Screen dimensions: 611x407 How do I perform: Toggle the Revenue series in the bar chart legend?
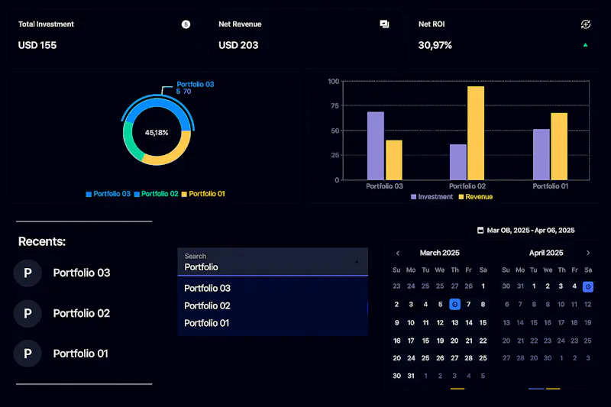pos(475,197)
